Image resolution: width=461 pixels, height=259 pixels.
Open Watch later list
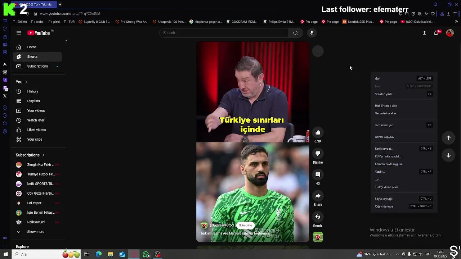37,120
